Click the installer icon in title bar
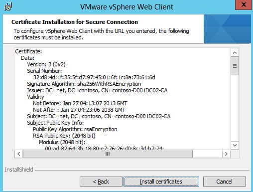 (x=8, y=7)
